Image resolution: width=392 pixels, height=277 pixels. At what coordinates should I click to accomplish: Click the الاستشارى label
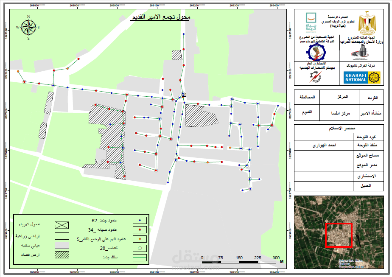click(367, 176)
